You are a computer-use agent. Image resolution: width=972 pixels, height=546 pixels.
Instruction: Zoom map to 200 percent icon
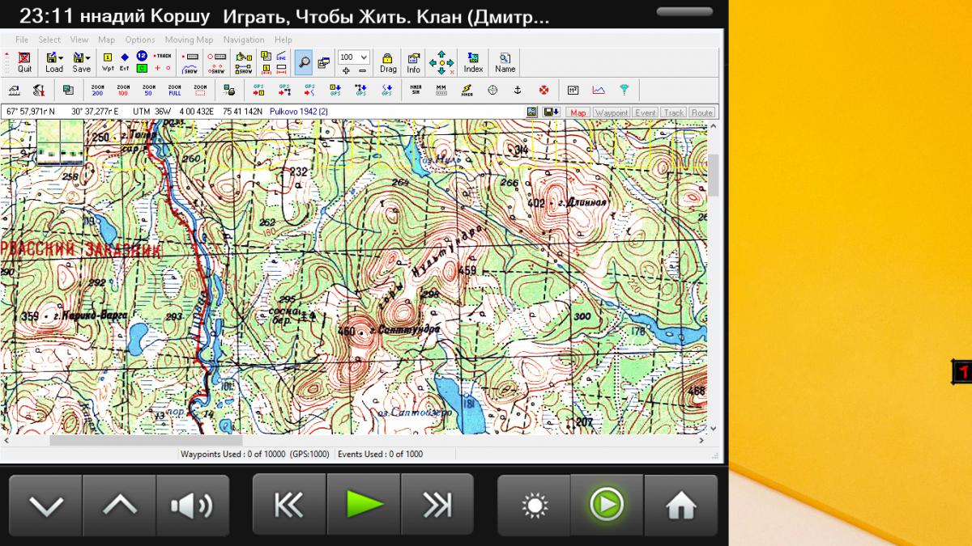(98, 90)
